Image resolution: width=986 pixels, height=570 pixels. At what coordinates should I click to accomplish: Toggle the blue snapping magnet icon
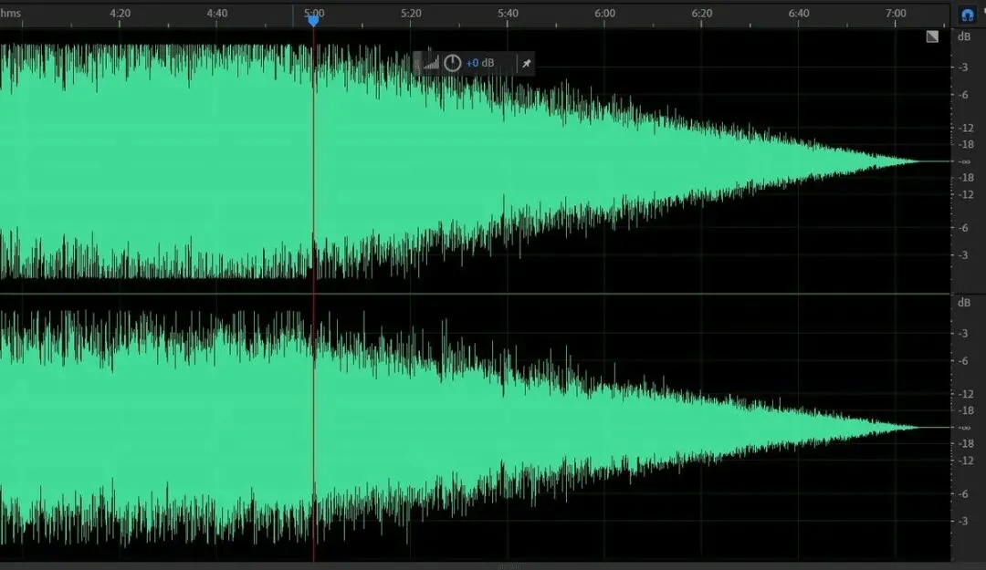pos(967,15)
